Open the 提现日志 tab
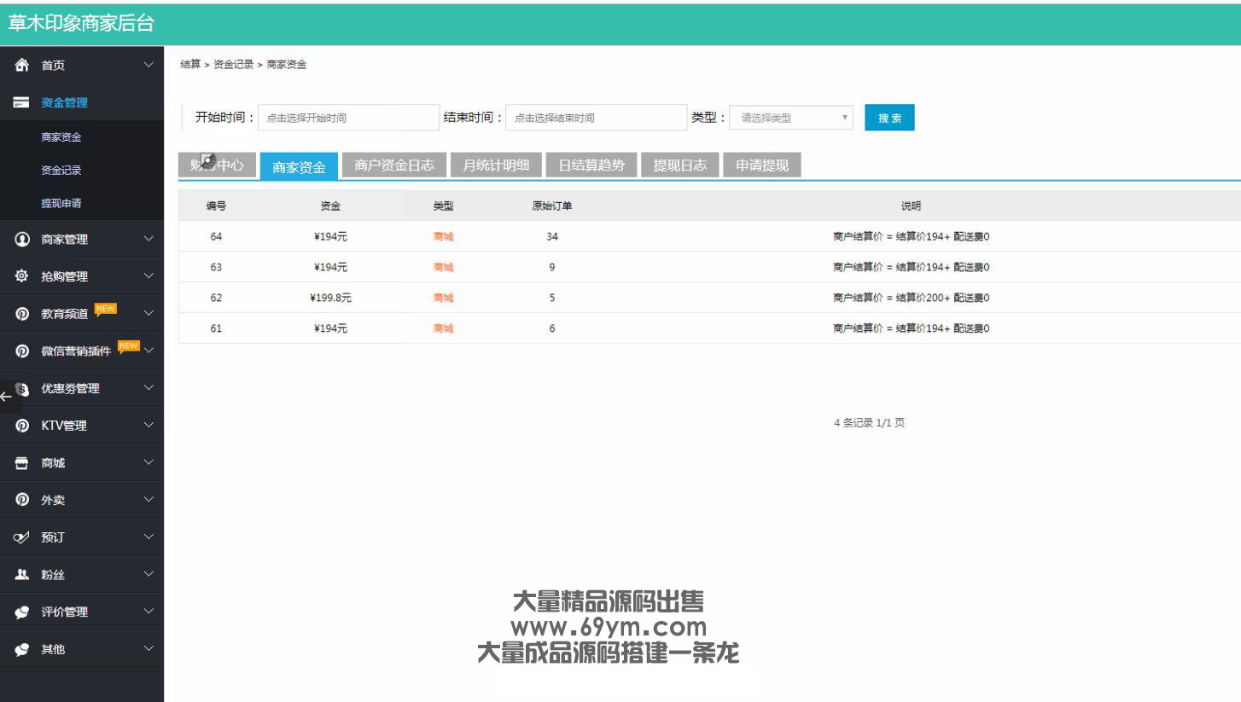1241x702 pixels. (680, 165)
